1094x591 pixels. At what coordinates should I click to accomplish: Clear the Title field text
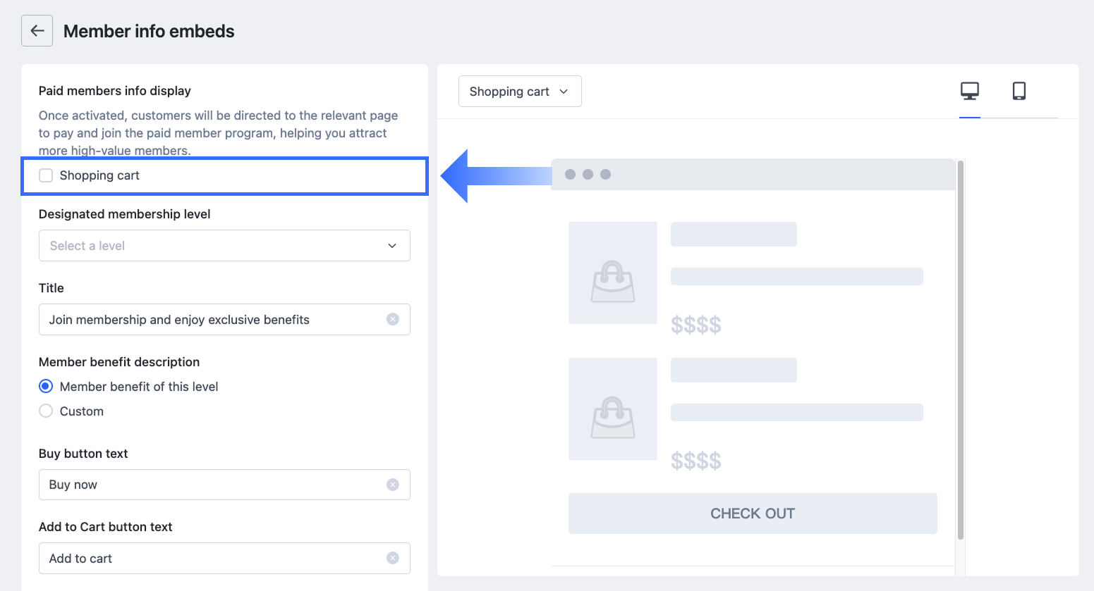pyautogui.click(x=393, y=319)
